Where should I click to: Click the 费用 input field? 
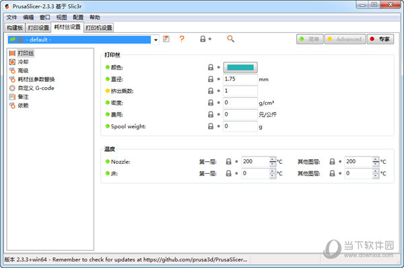pyautogui.click(x=240, y=115)
